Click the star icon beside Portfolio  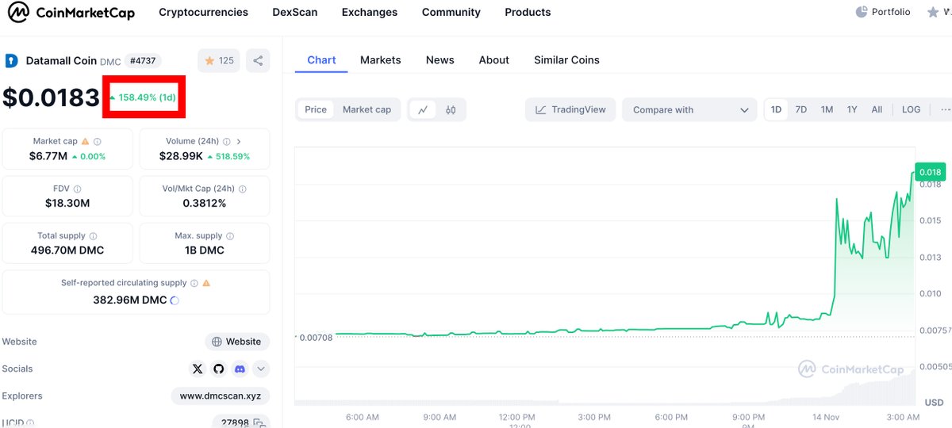click(x=932, y=12)
